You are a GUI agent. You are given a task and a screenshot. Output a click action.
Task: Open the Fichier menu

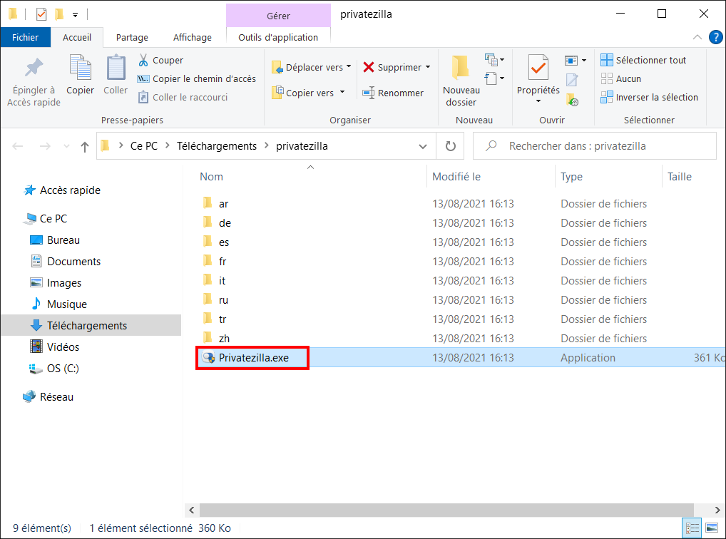(x=26, y=38)
